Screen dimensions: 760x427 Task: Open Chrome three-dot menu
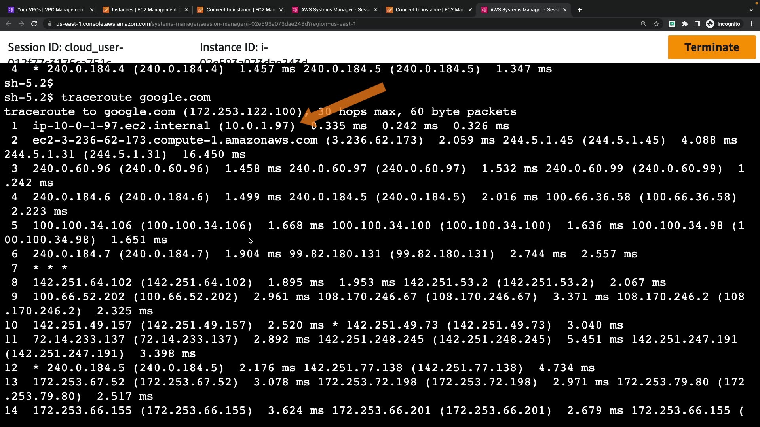[x=752, y=24]
